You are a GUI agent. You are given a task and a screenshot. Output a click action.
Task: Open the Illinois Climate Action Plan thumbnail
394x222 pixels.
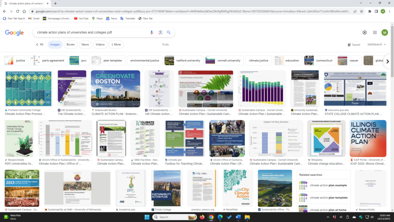368,138
